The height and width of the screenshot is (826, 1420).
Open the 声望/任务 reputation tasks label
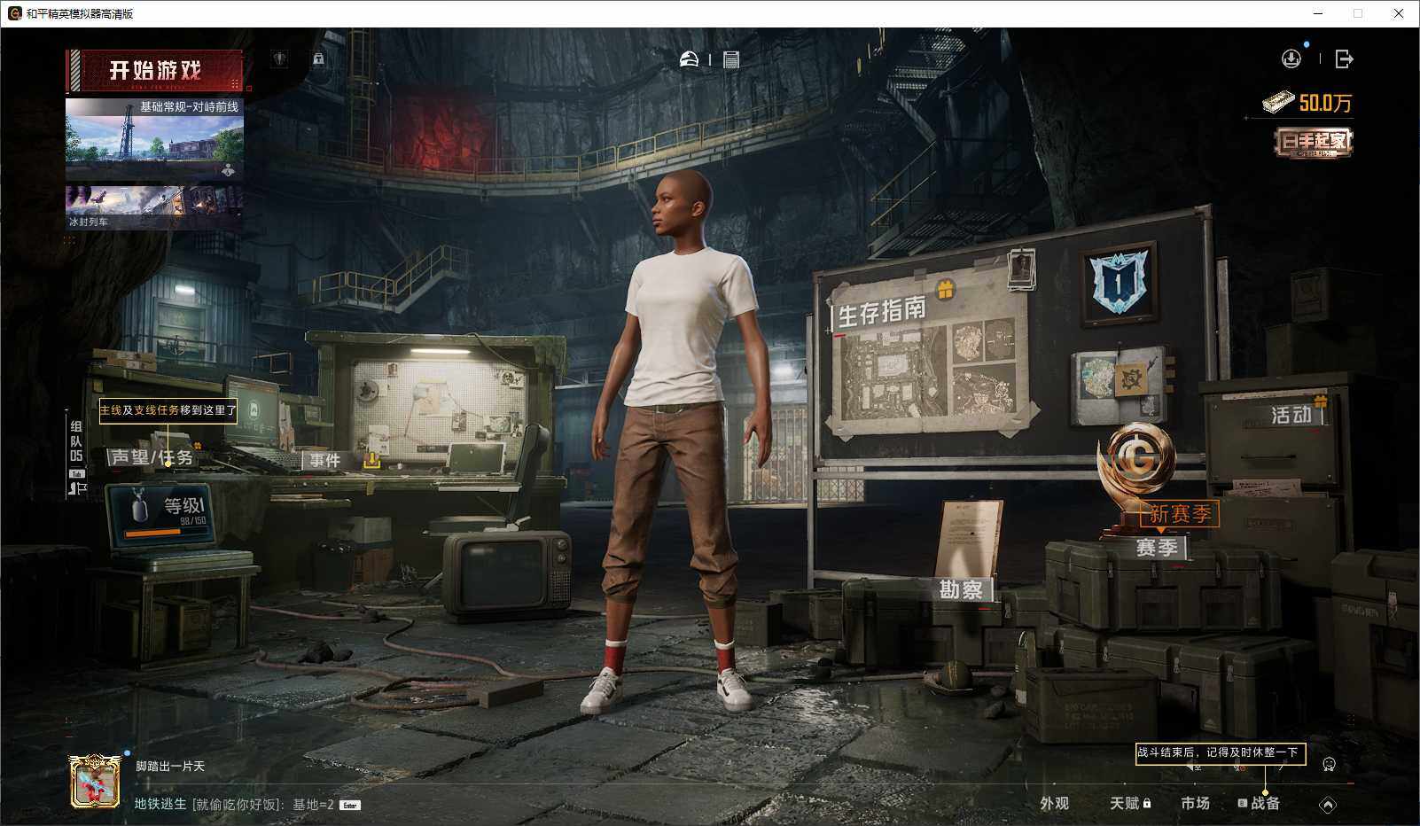tap(152, 457)
